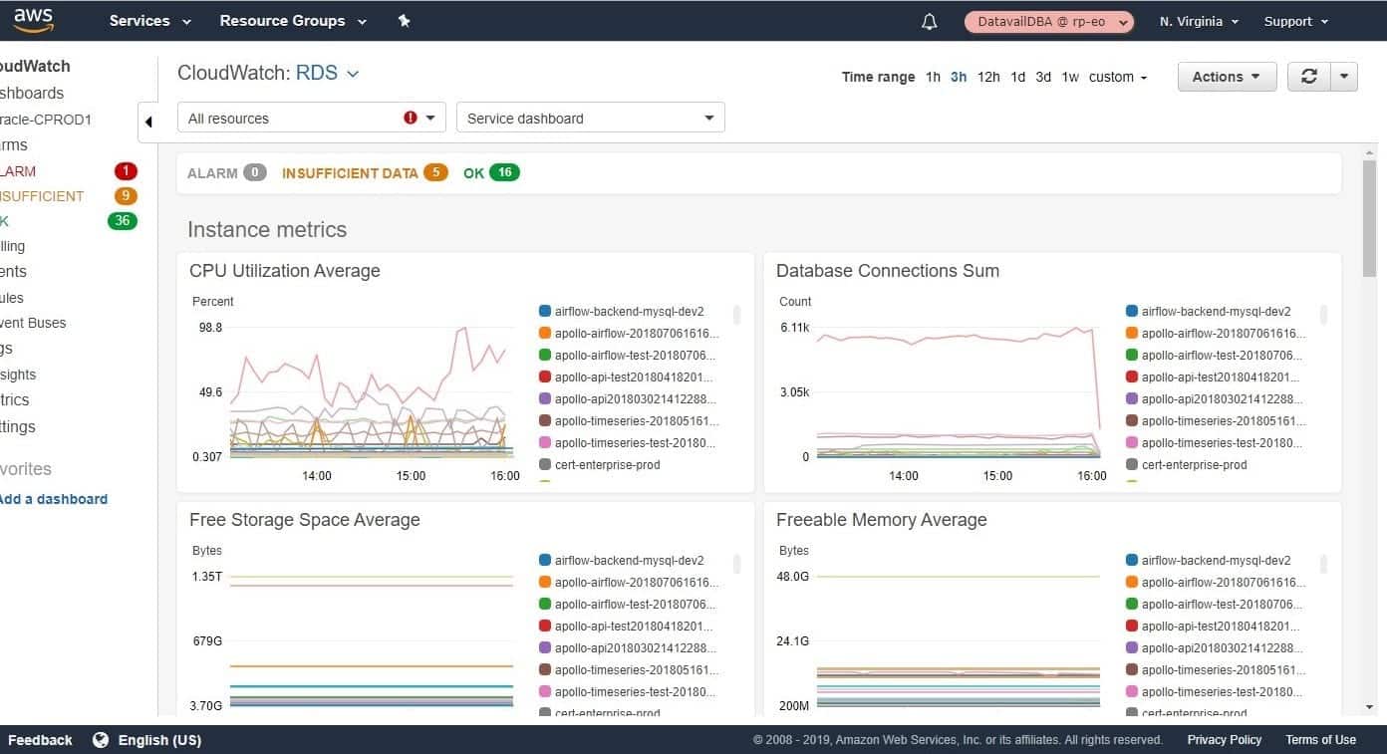Collapse the left navigation with the arrow
Viewport: 1387px width, 754px height.
148,122
